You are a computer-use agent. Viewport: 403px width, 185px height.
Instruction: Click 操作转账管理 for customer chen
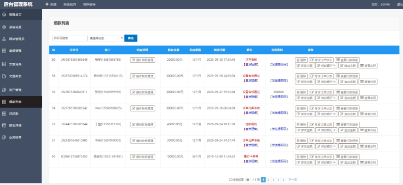pyautogui.click(x=143, y=108)
